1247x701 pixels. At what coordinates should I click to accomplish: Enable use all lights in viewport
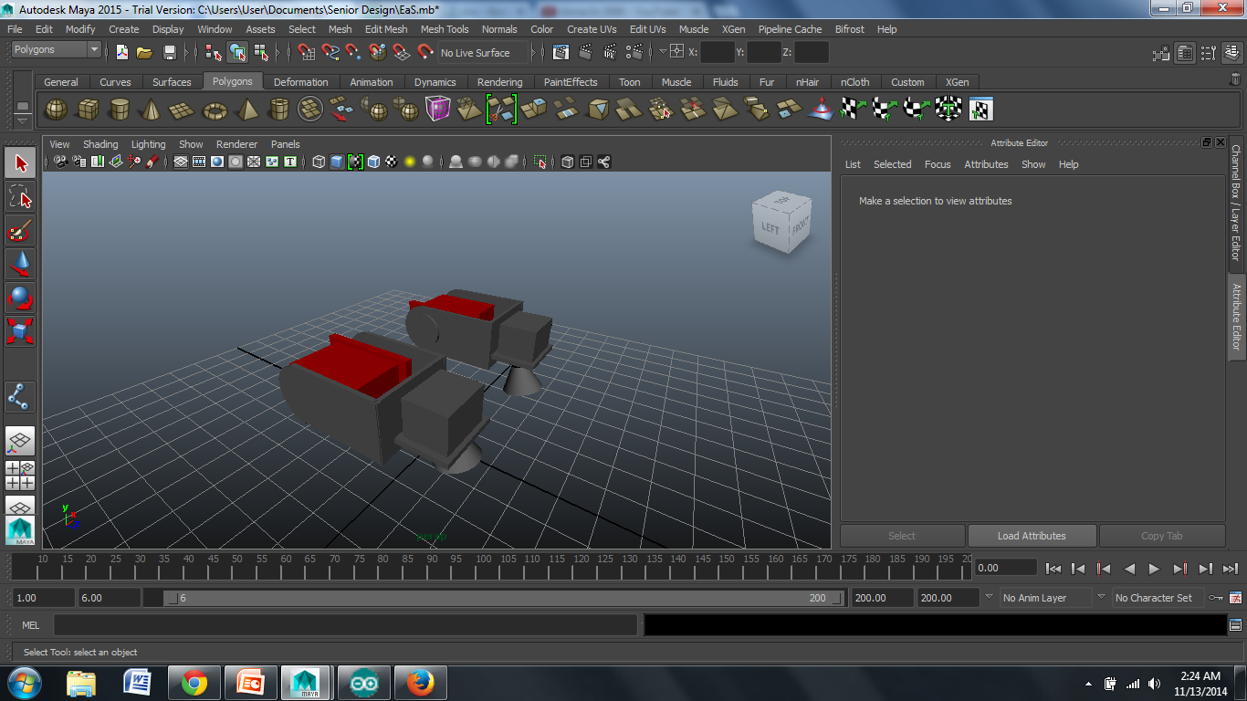point(409,162)
